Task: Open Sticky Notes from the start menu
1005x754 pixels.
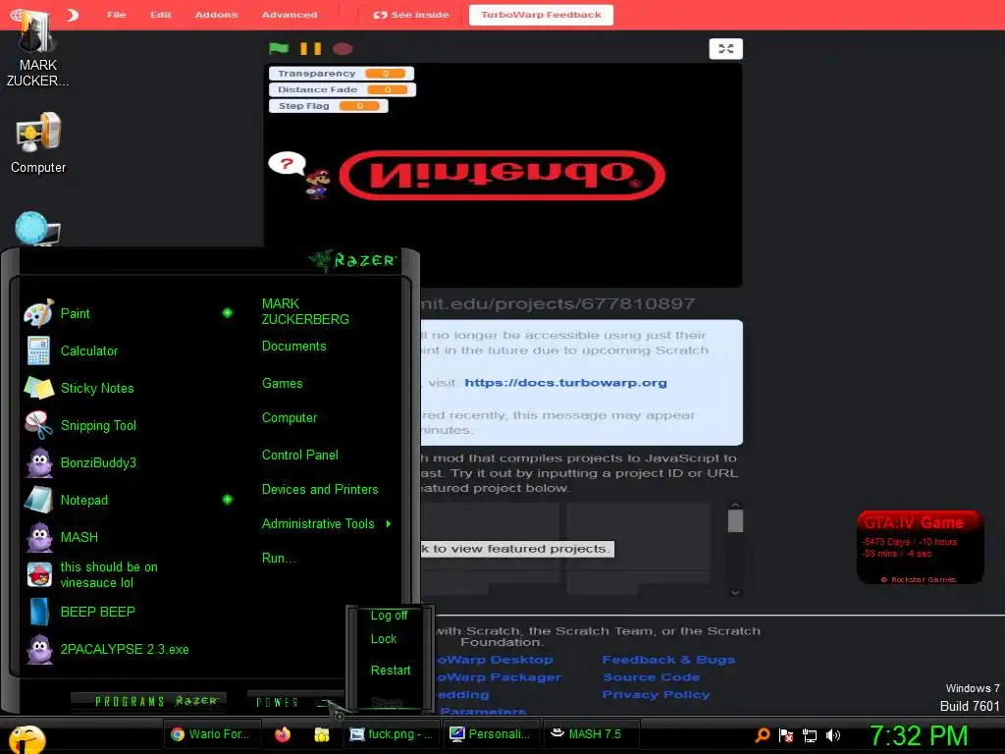Action: click(x=79, y=388)
